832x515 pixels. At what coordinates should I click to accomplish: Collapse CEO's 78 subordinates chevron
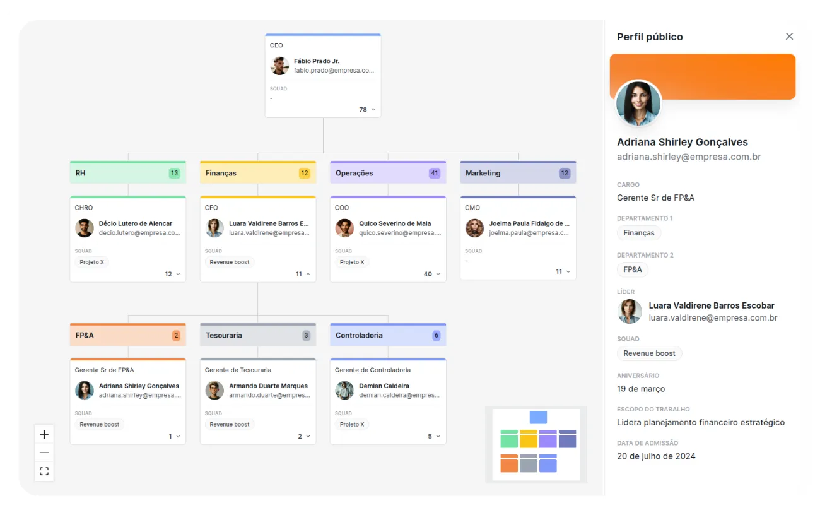point(373,109)
